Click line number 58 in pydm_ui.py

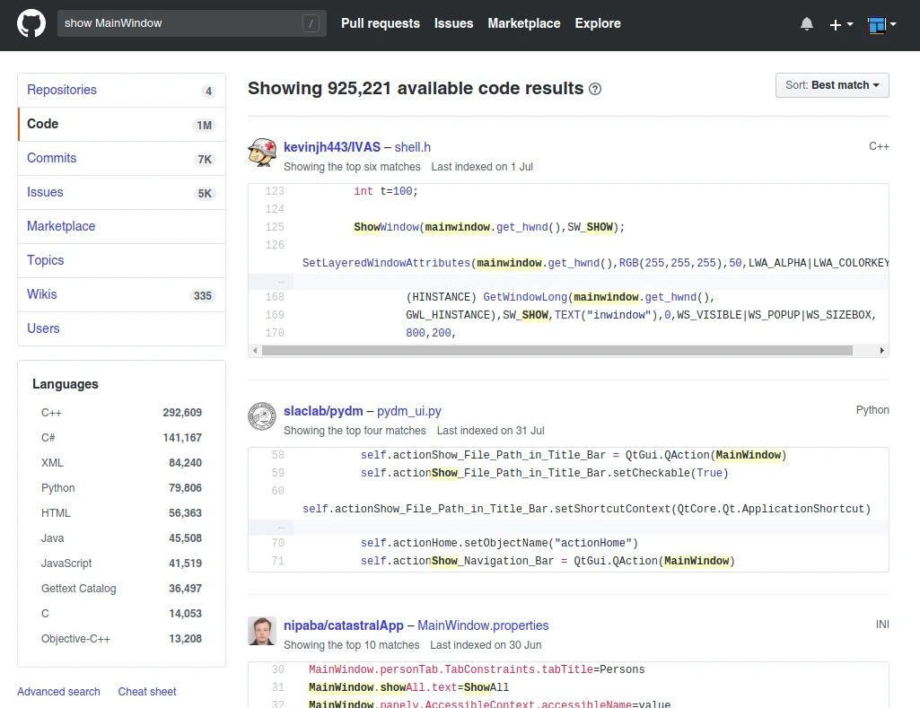(278, 455)
